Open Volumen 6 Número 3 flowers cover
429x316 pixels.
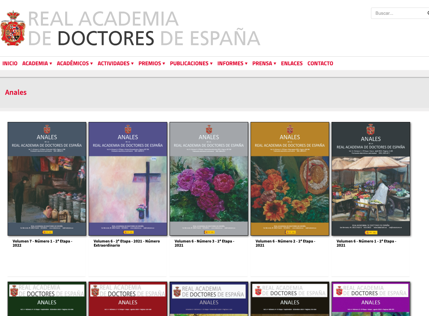pos(209,179)
